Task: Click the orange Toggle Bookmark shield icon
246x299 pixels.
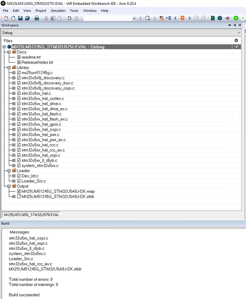Action: pos(183,18)
